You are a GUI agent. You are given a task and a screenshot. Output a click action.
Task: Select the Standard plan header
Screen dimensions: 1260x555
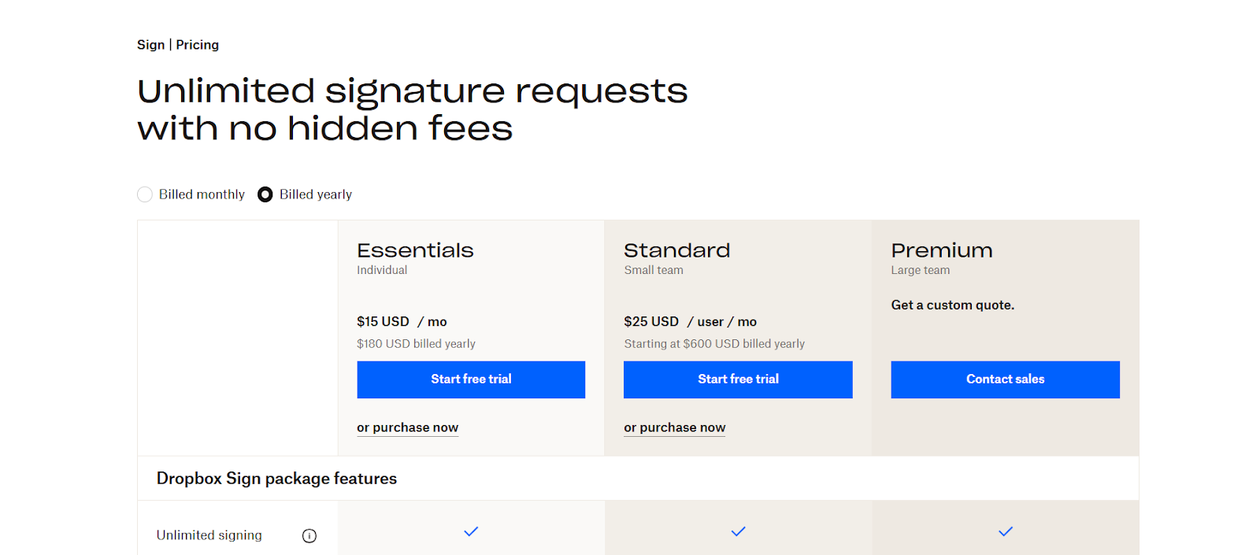coord(676,250)
